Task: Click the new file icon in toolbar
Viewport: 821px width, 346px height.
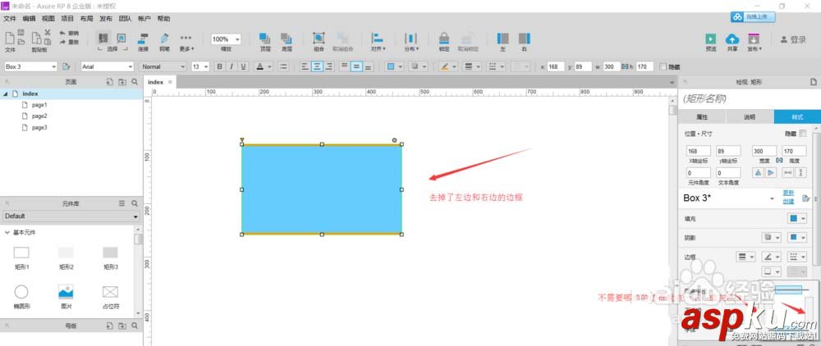Action: pyautogui.click(x=9, y=38)
